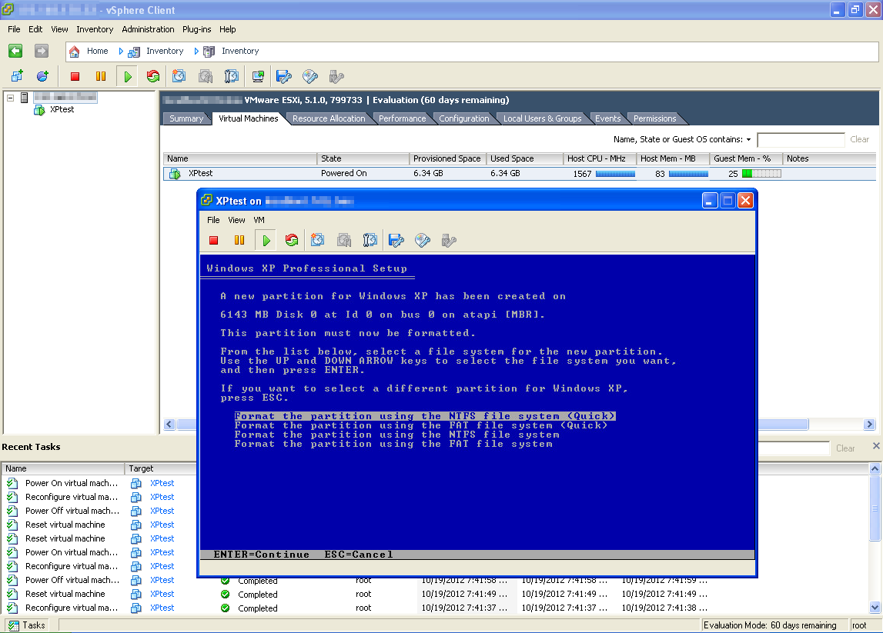Click the Home house icon in breadcrumb
The height and width of the screenshot is (633, 883).
click(75, 52)
